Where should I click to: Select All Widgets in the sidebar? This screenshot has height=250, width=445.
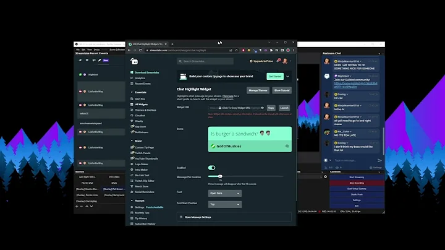(x=142, y=105)
